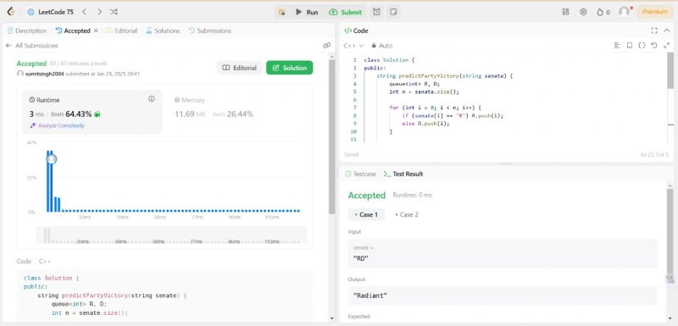
Task: Open runtime info icon
Action: point(152,99)
